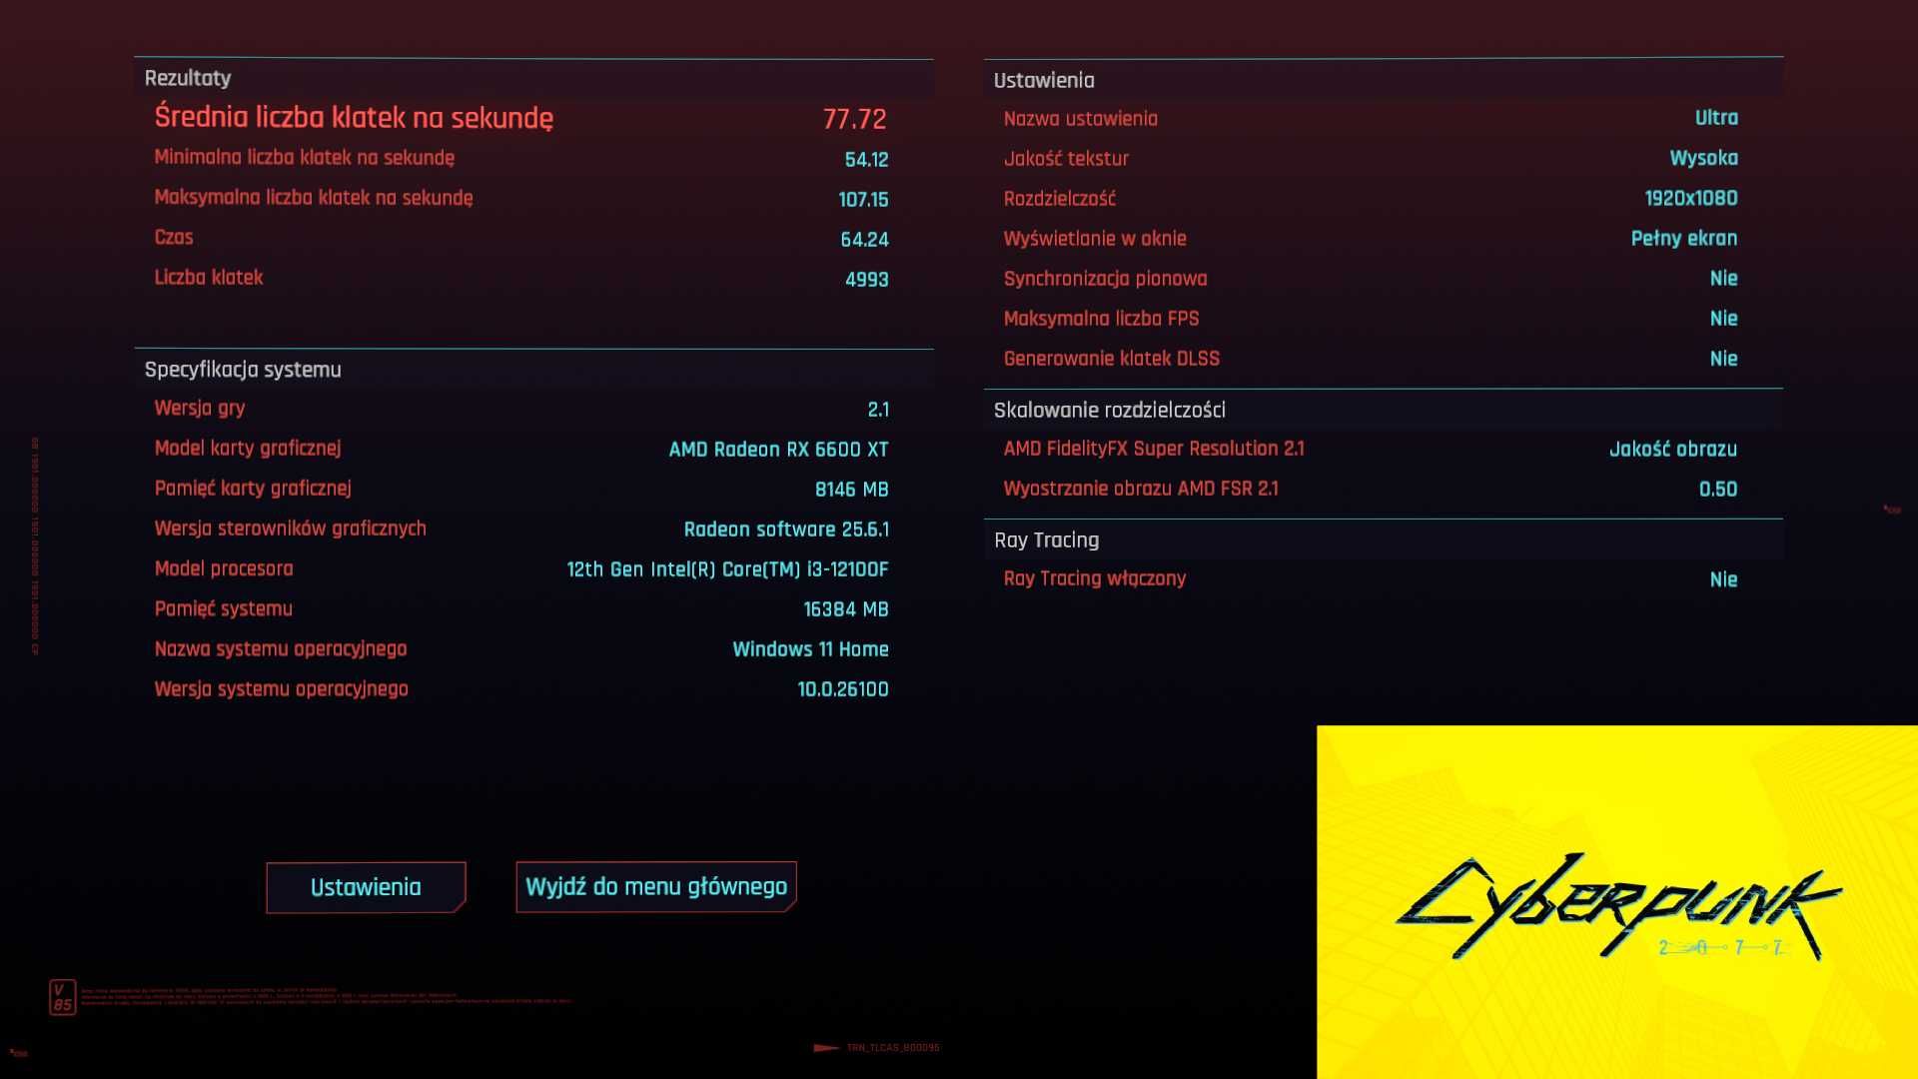Click the resolution value 1920x1080
Viewport: 1918px width, 1079px height.
(1691, 199)
